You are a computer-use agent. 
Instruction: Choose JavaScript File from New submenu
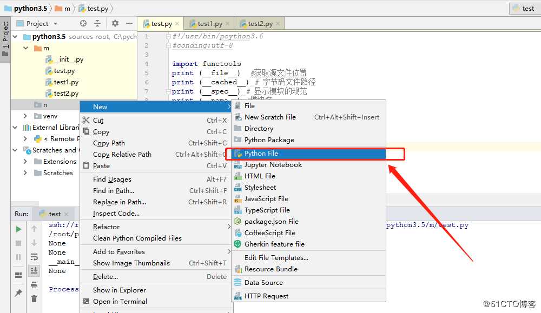pyautogui.click(x=308, y=199)
